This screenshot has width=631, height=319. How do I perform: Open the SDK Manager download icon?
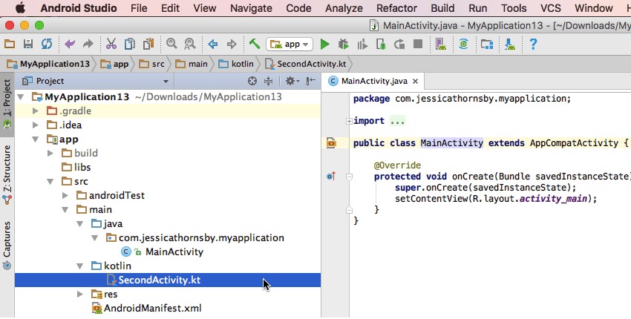(x=509, y=44)
